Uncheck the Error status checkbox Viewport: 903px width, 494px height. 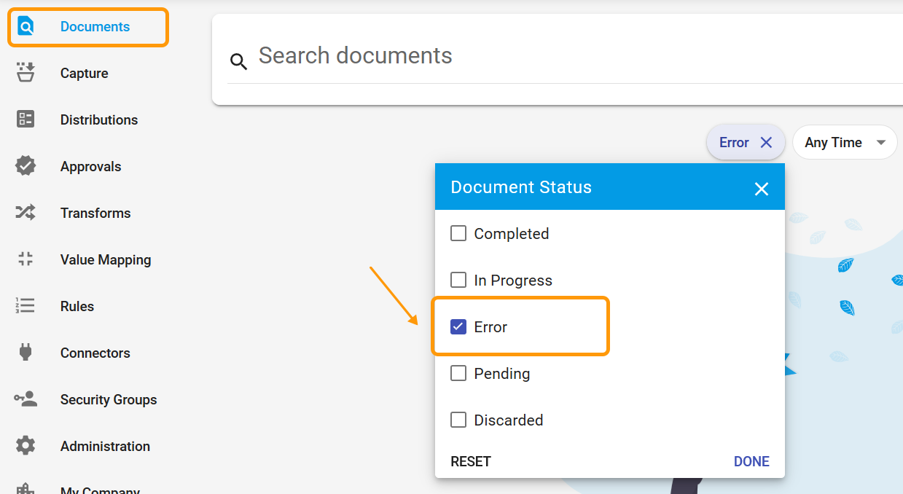point(458,326)
